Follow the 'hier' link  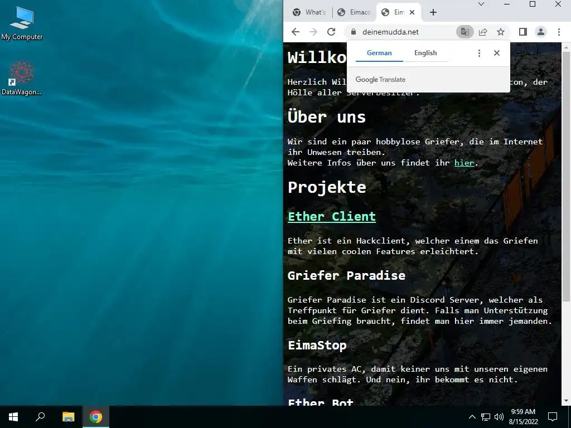(x=464, y=163)
